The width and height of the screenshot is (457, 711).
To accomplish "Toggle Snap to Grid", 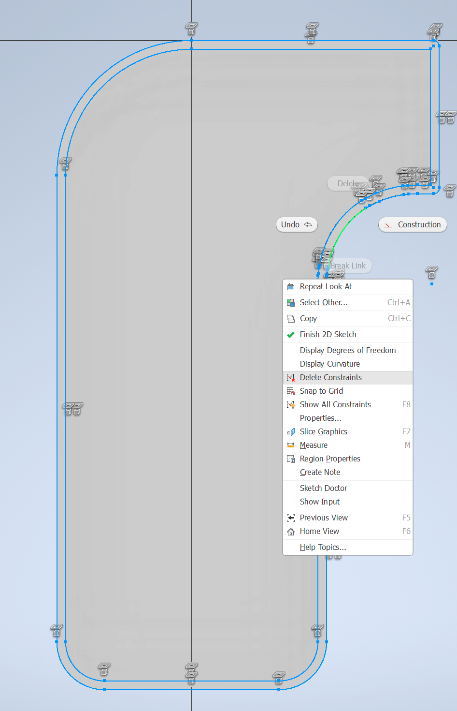I will (x=348, y=391).
